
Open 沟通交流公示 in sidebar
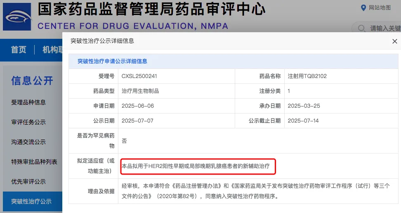click(28, 142)
